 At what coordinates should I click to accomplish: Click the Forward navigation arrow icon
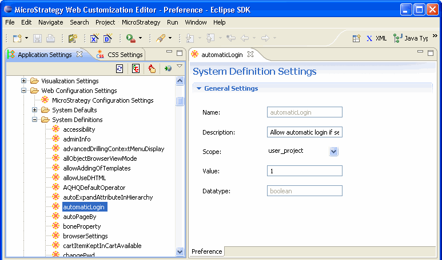pyautogui.click(x=265, y=38)
